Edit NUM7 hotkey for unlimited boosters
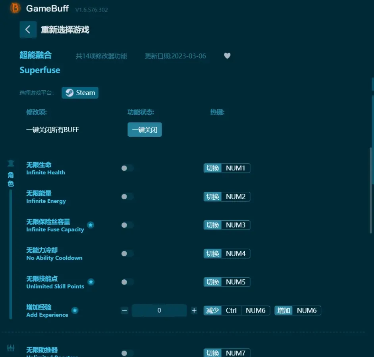 [227, 353]
